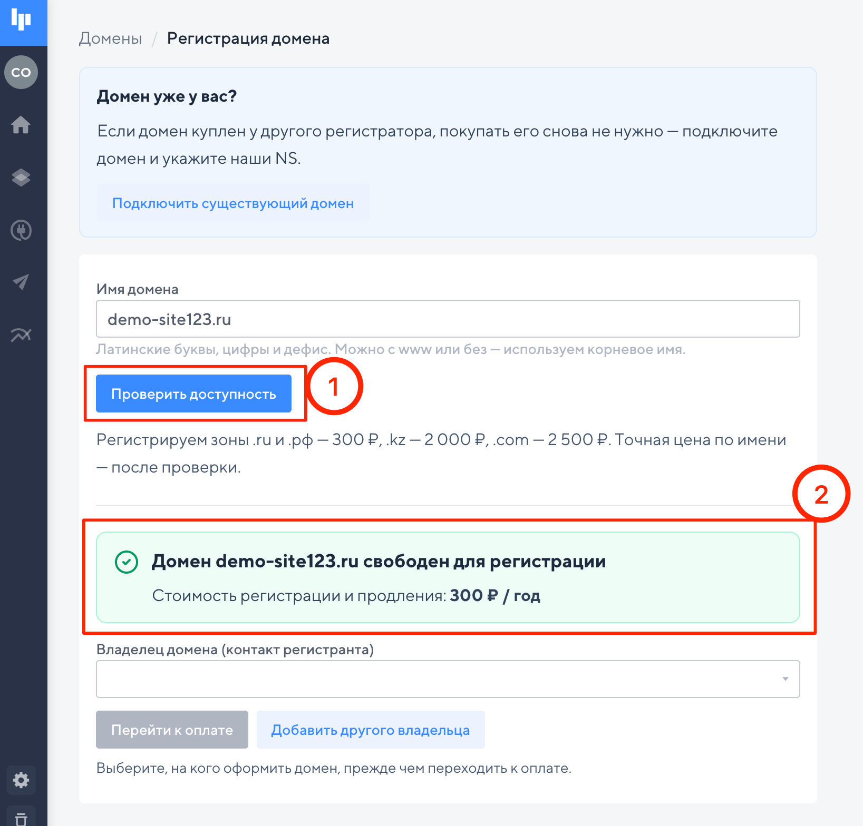Open the settings gear icon
This screenshot has height=826, width=863.
[21, 780]
